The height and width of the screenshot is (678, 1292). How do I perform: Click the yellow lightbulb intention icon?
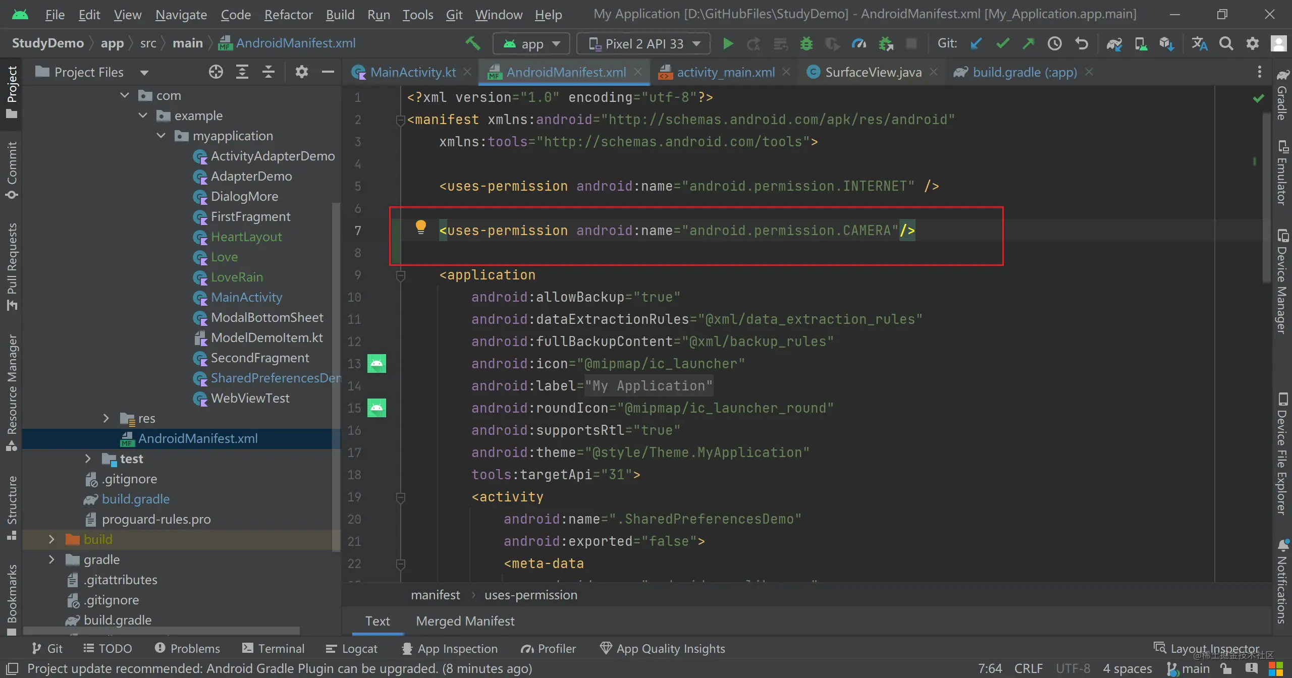click(420, 228)
